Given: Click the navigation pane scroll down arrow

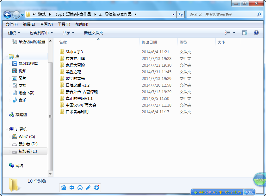Looking at the screenshot, I should coord(50,174).
